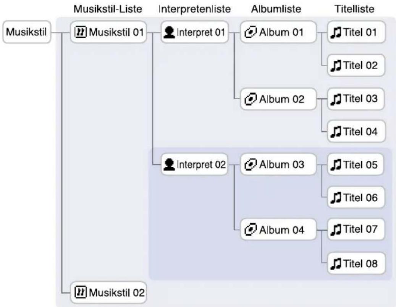Choose the Titel 07 item
This screenshot has width=396, height=307.
click(356, 231)
